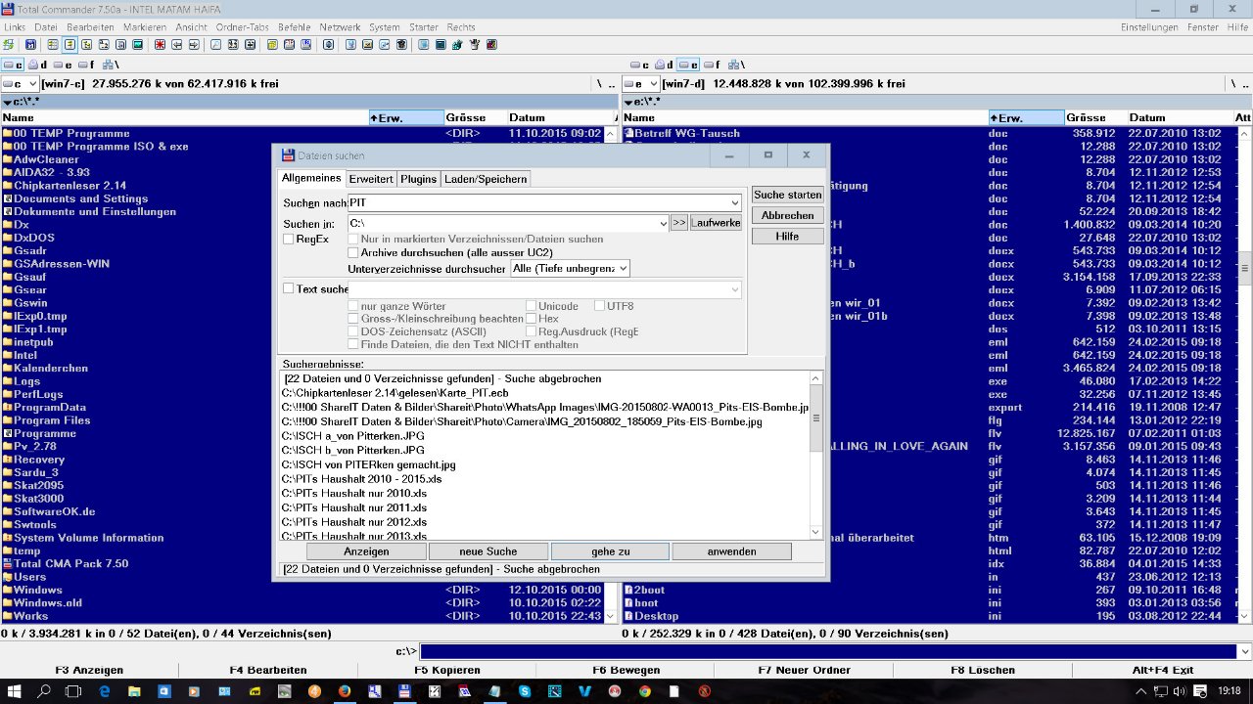Open Task View on the taskbar
The height and width of the screenshot is (704, 1253).
click(73, 690)
